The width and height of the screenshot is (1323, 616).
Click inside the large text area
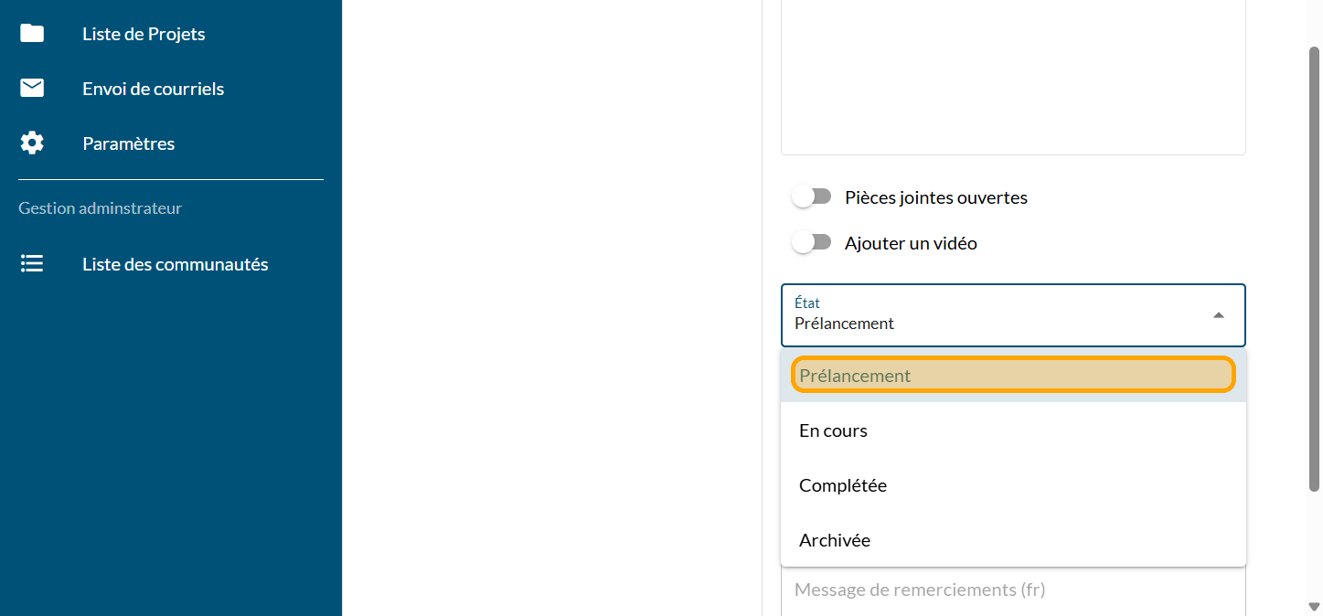1013,78
